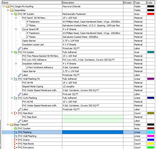Collapse the PVC MF System node
Screen dimensions: 157x149
tap(12, 14)
